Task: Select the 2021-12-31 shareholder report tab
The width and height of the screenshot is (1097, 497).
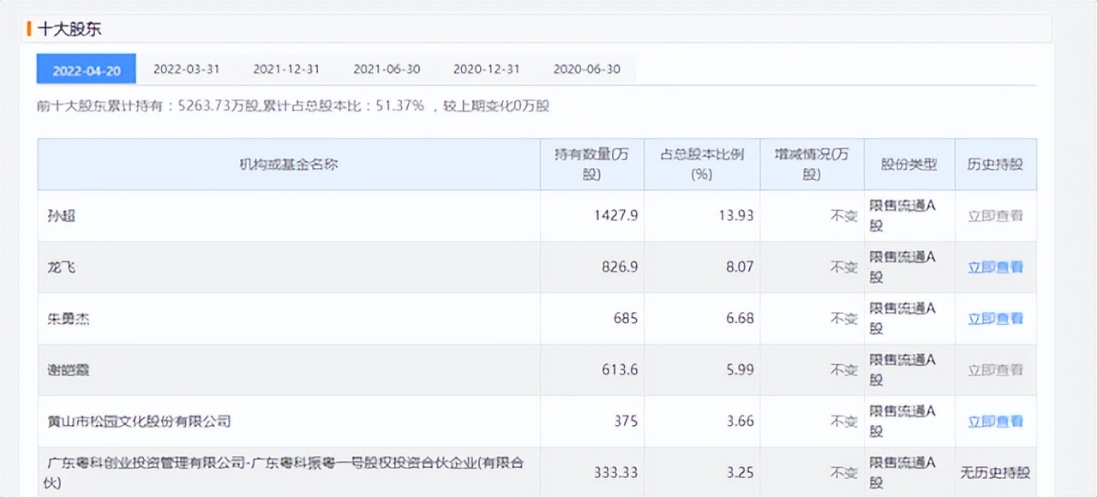Action: [287, 69]
